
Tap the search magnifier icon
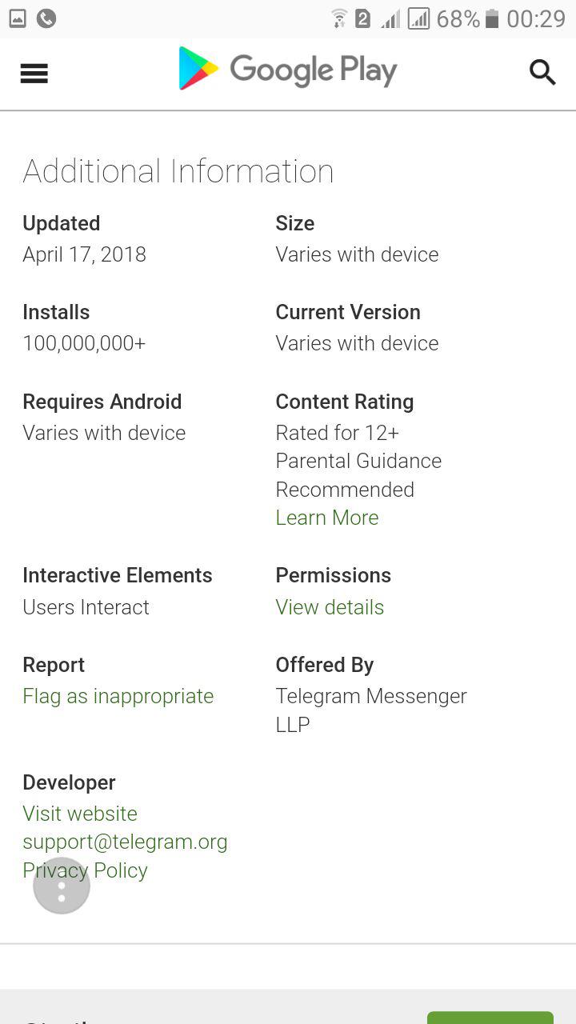click(x=542, y=72)
